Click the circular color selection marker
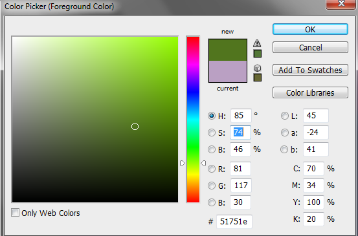Viewport: 358px width, 236px height. [135, 126]
